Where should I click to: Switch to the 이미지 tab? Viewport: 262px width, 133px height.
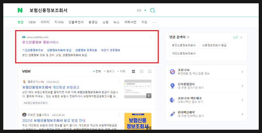point(45,22)
